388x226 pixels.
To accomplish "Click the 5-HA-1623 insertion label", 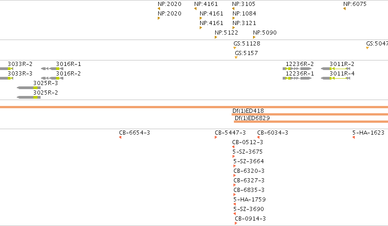I will click(x=368, y=133).
